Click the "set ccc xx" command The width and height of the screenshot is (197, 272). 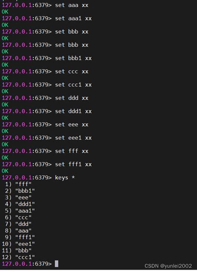tap(71, 71)
